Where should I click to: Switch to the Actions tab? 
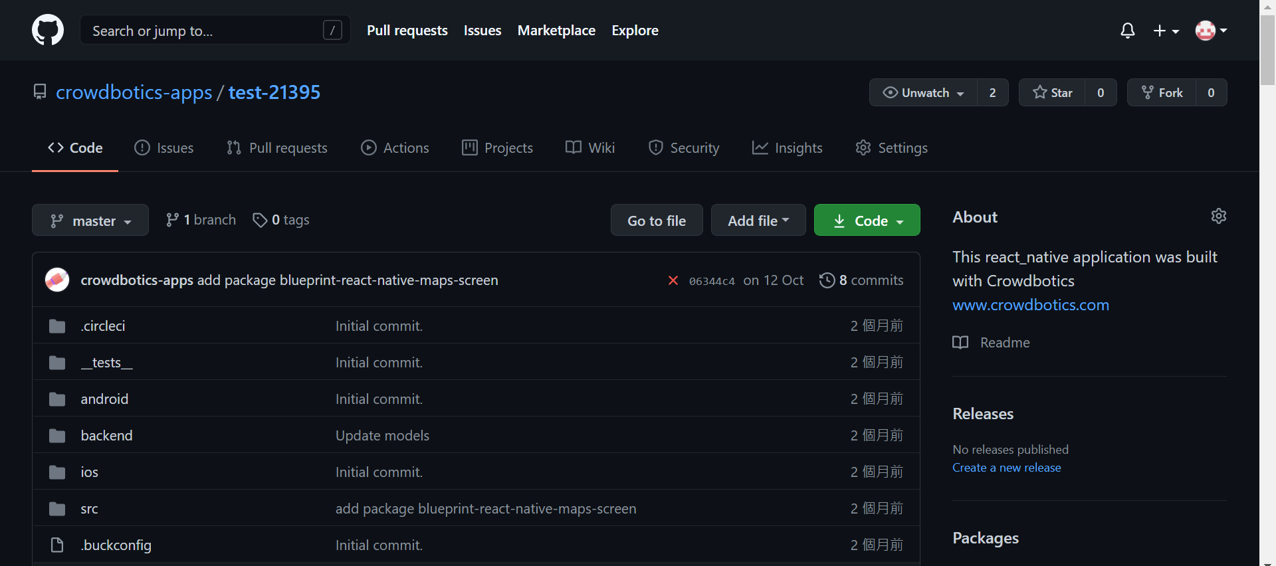pos(395,147)
